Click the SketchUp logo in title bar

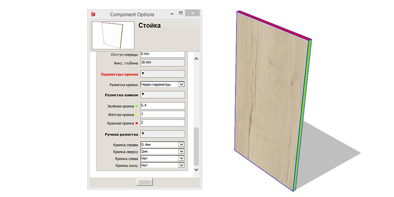point(94,14)
